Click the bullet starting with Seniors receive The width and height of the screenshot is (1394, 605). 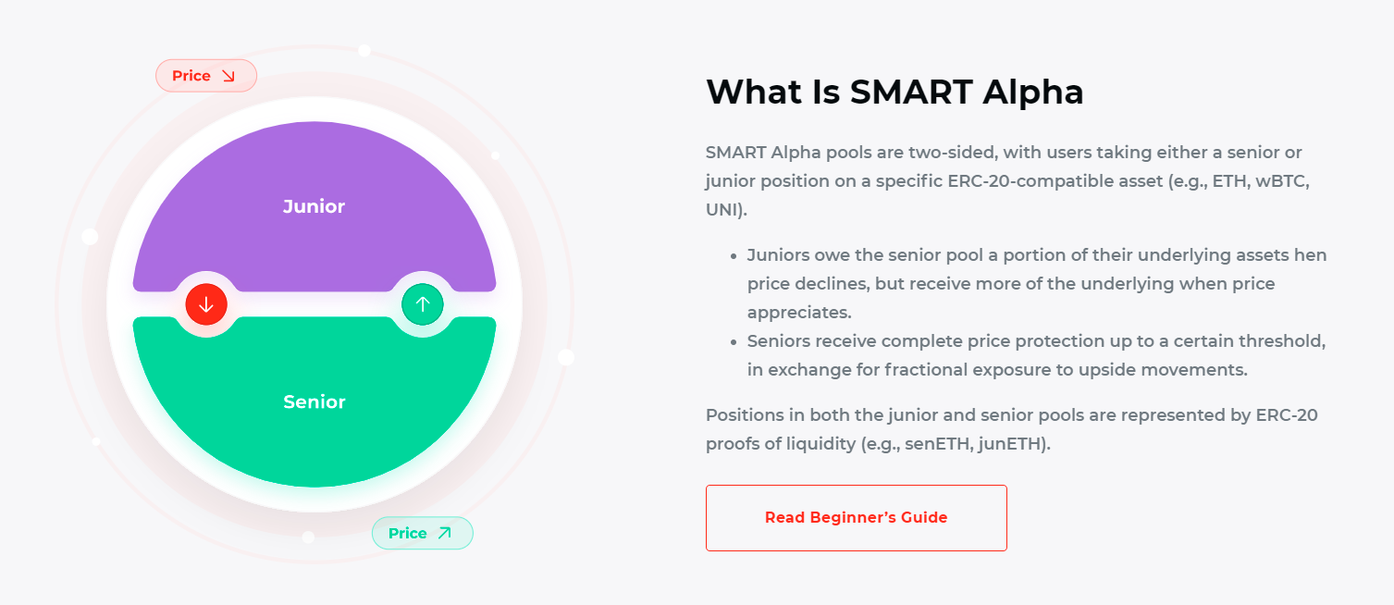(x=1036, y=355)
